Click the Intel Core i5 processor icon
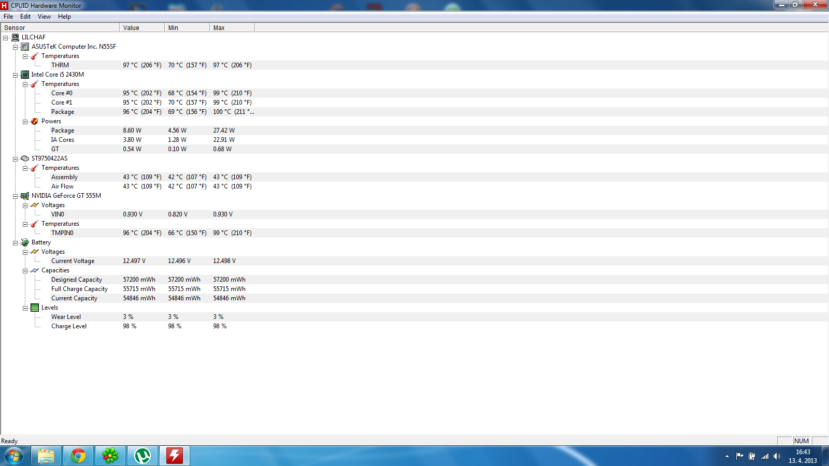 pyautogui.click(x=25, y=75)
